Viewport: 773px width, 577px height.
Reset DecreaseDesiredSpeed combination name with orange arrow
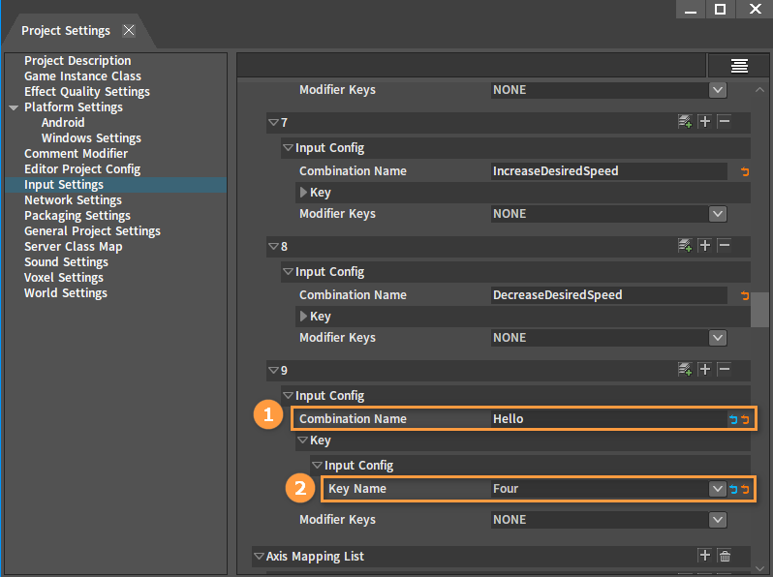(745, 295)
